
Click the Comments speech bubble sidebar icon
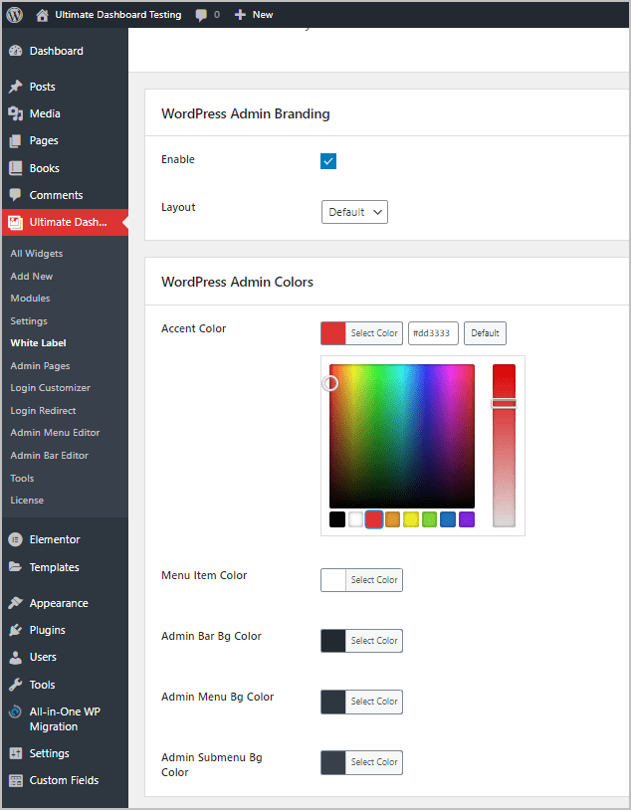click(16, 195)
